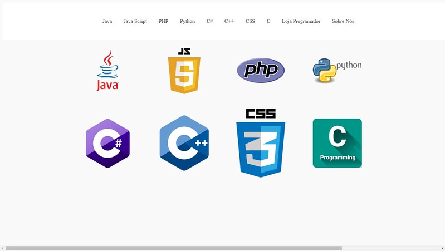Viewport: 445px width, 251px height.
Task: Go to Java in navigation menu
Action: click(x=107, y=21)
